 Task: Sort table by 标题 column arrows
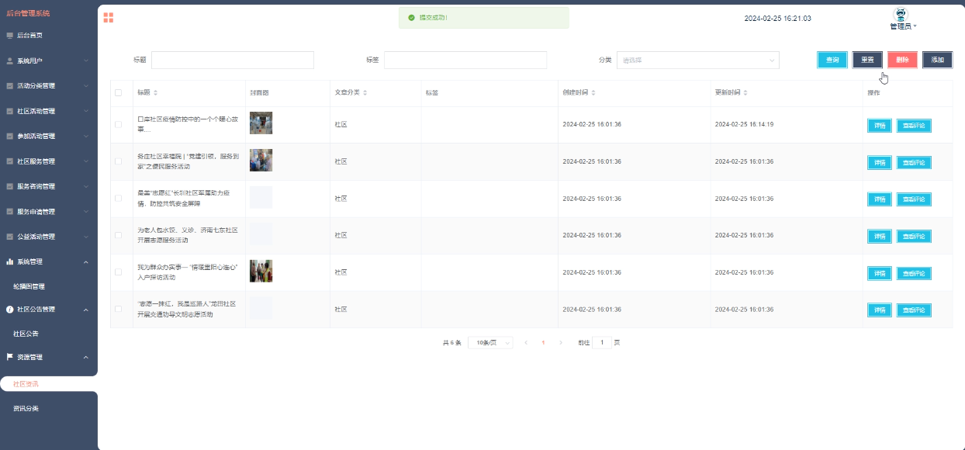[x=155, y=93]
